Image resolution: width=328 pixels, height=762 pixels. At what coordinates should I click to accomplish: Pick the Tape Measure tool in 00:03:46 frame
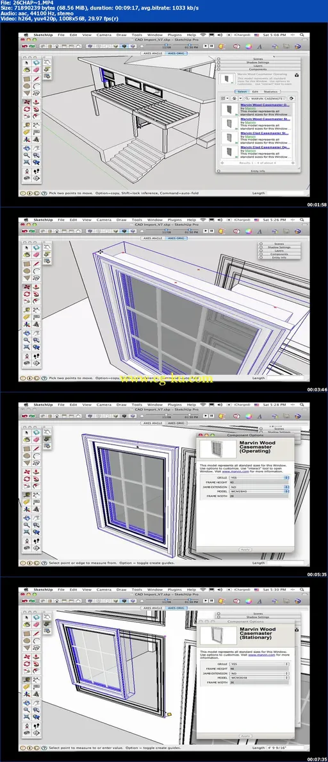(x=27, y=310)
